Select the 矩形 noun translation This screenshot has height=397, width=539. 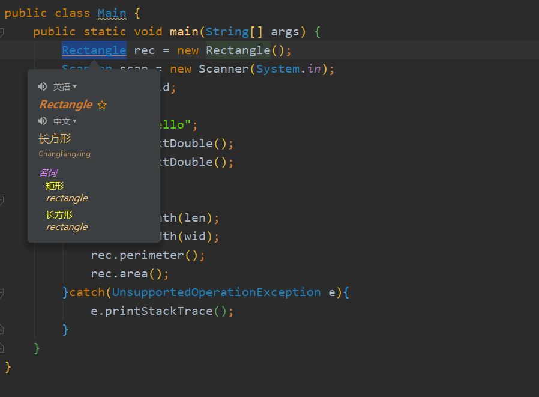tap(55, 186)
